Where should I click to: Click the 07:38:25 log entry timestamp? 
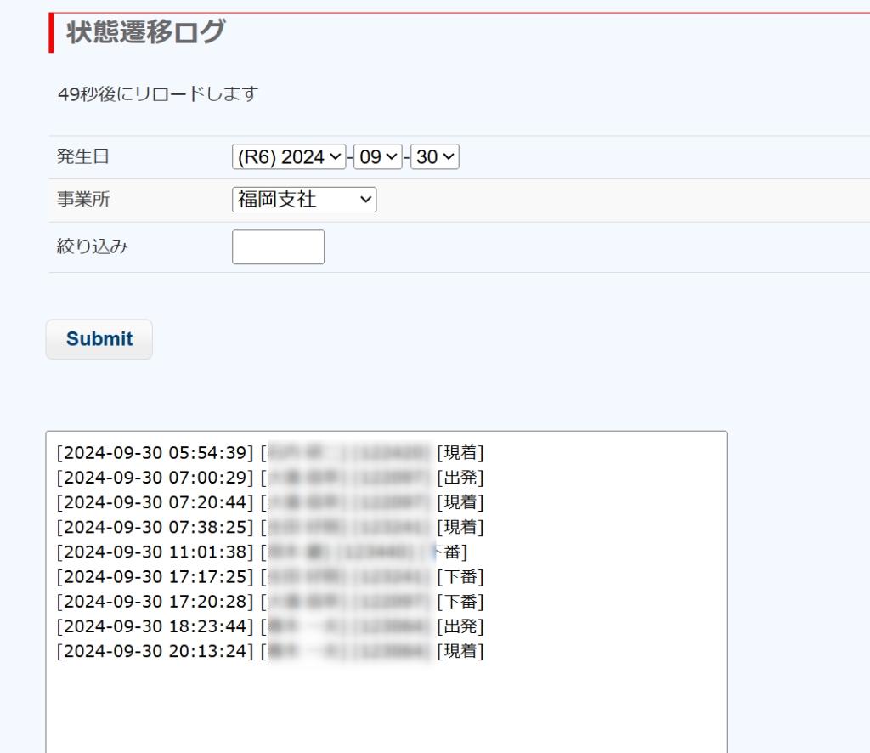[155, 528]
